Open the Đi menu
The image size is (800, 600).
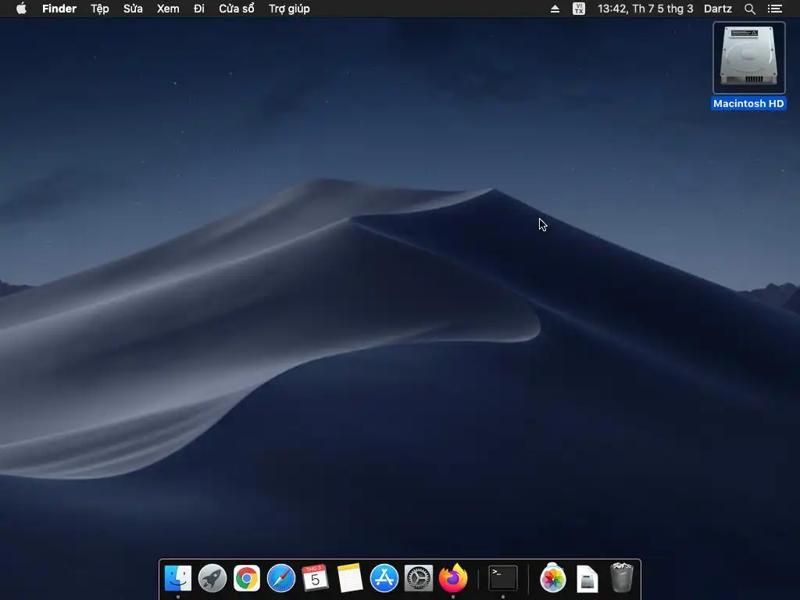[199, 9]
